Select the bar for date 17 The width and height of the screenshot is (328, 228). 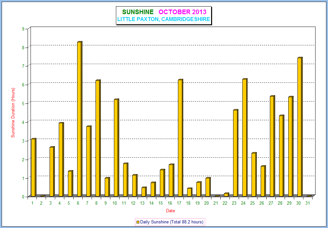pyautogui.click(x=181, y=138)
